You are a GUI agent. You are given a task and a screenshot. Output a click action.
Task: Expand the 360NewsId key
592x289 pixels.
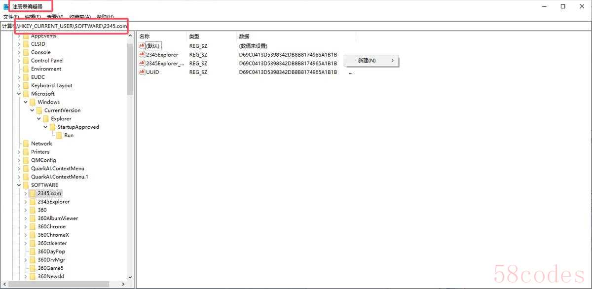(26, 276)
